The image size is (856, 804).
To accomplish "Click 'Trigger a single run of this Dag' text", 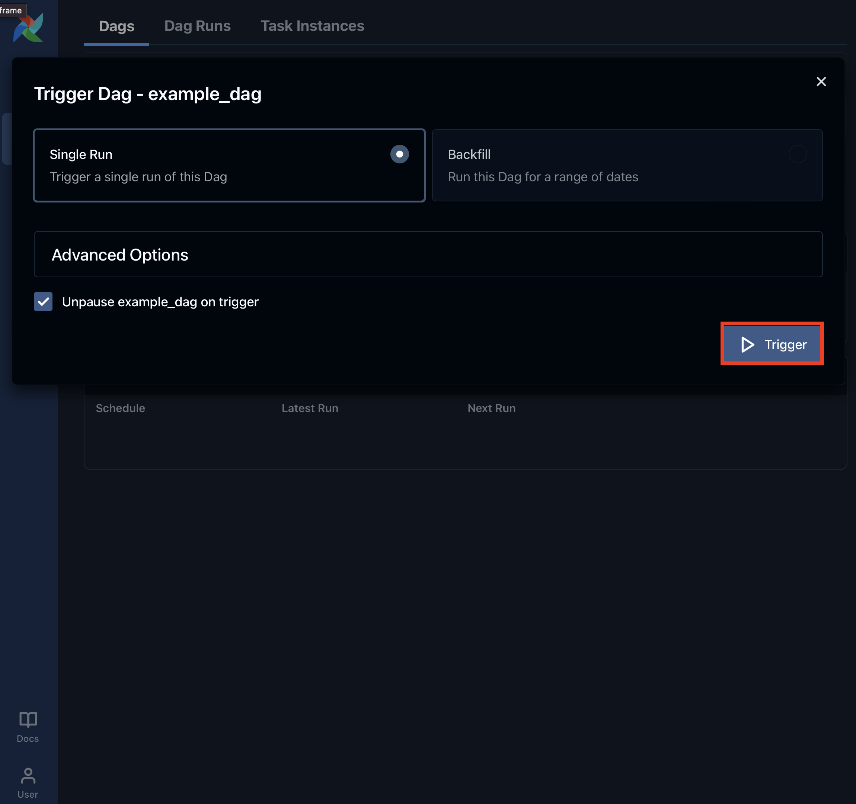I will 138,176.
